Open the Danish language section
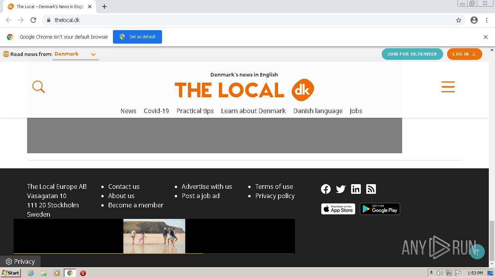 (318, 111)
